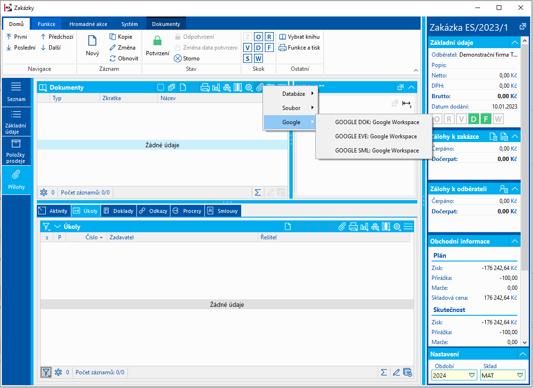Toggle the green D flag in Základní údaje
The width and height of the screenshot is (533, 388).
click(474, 119)
